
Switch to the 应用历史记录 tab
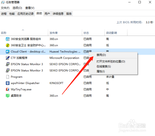(25, 14)
